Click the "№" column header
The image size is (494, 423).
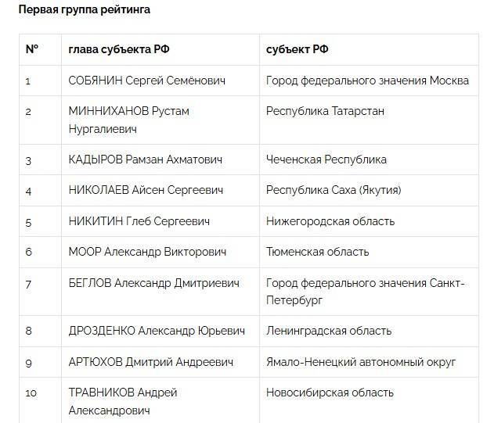[x=32, y=49]
